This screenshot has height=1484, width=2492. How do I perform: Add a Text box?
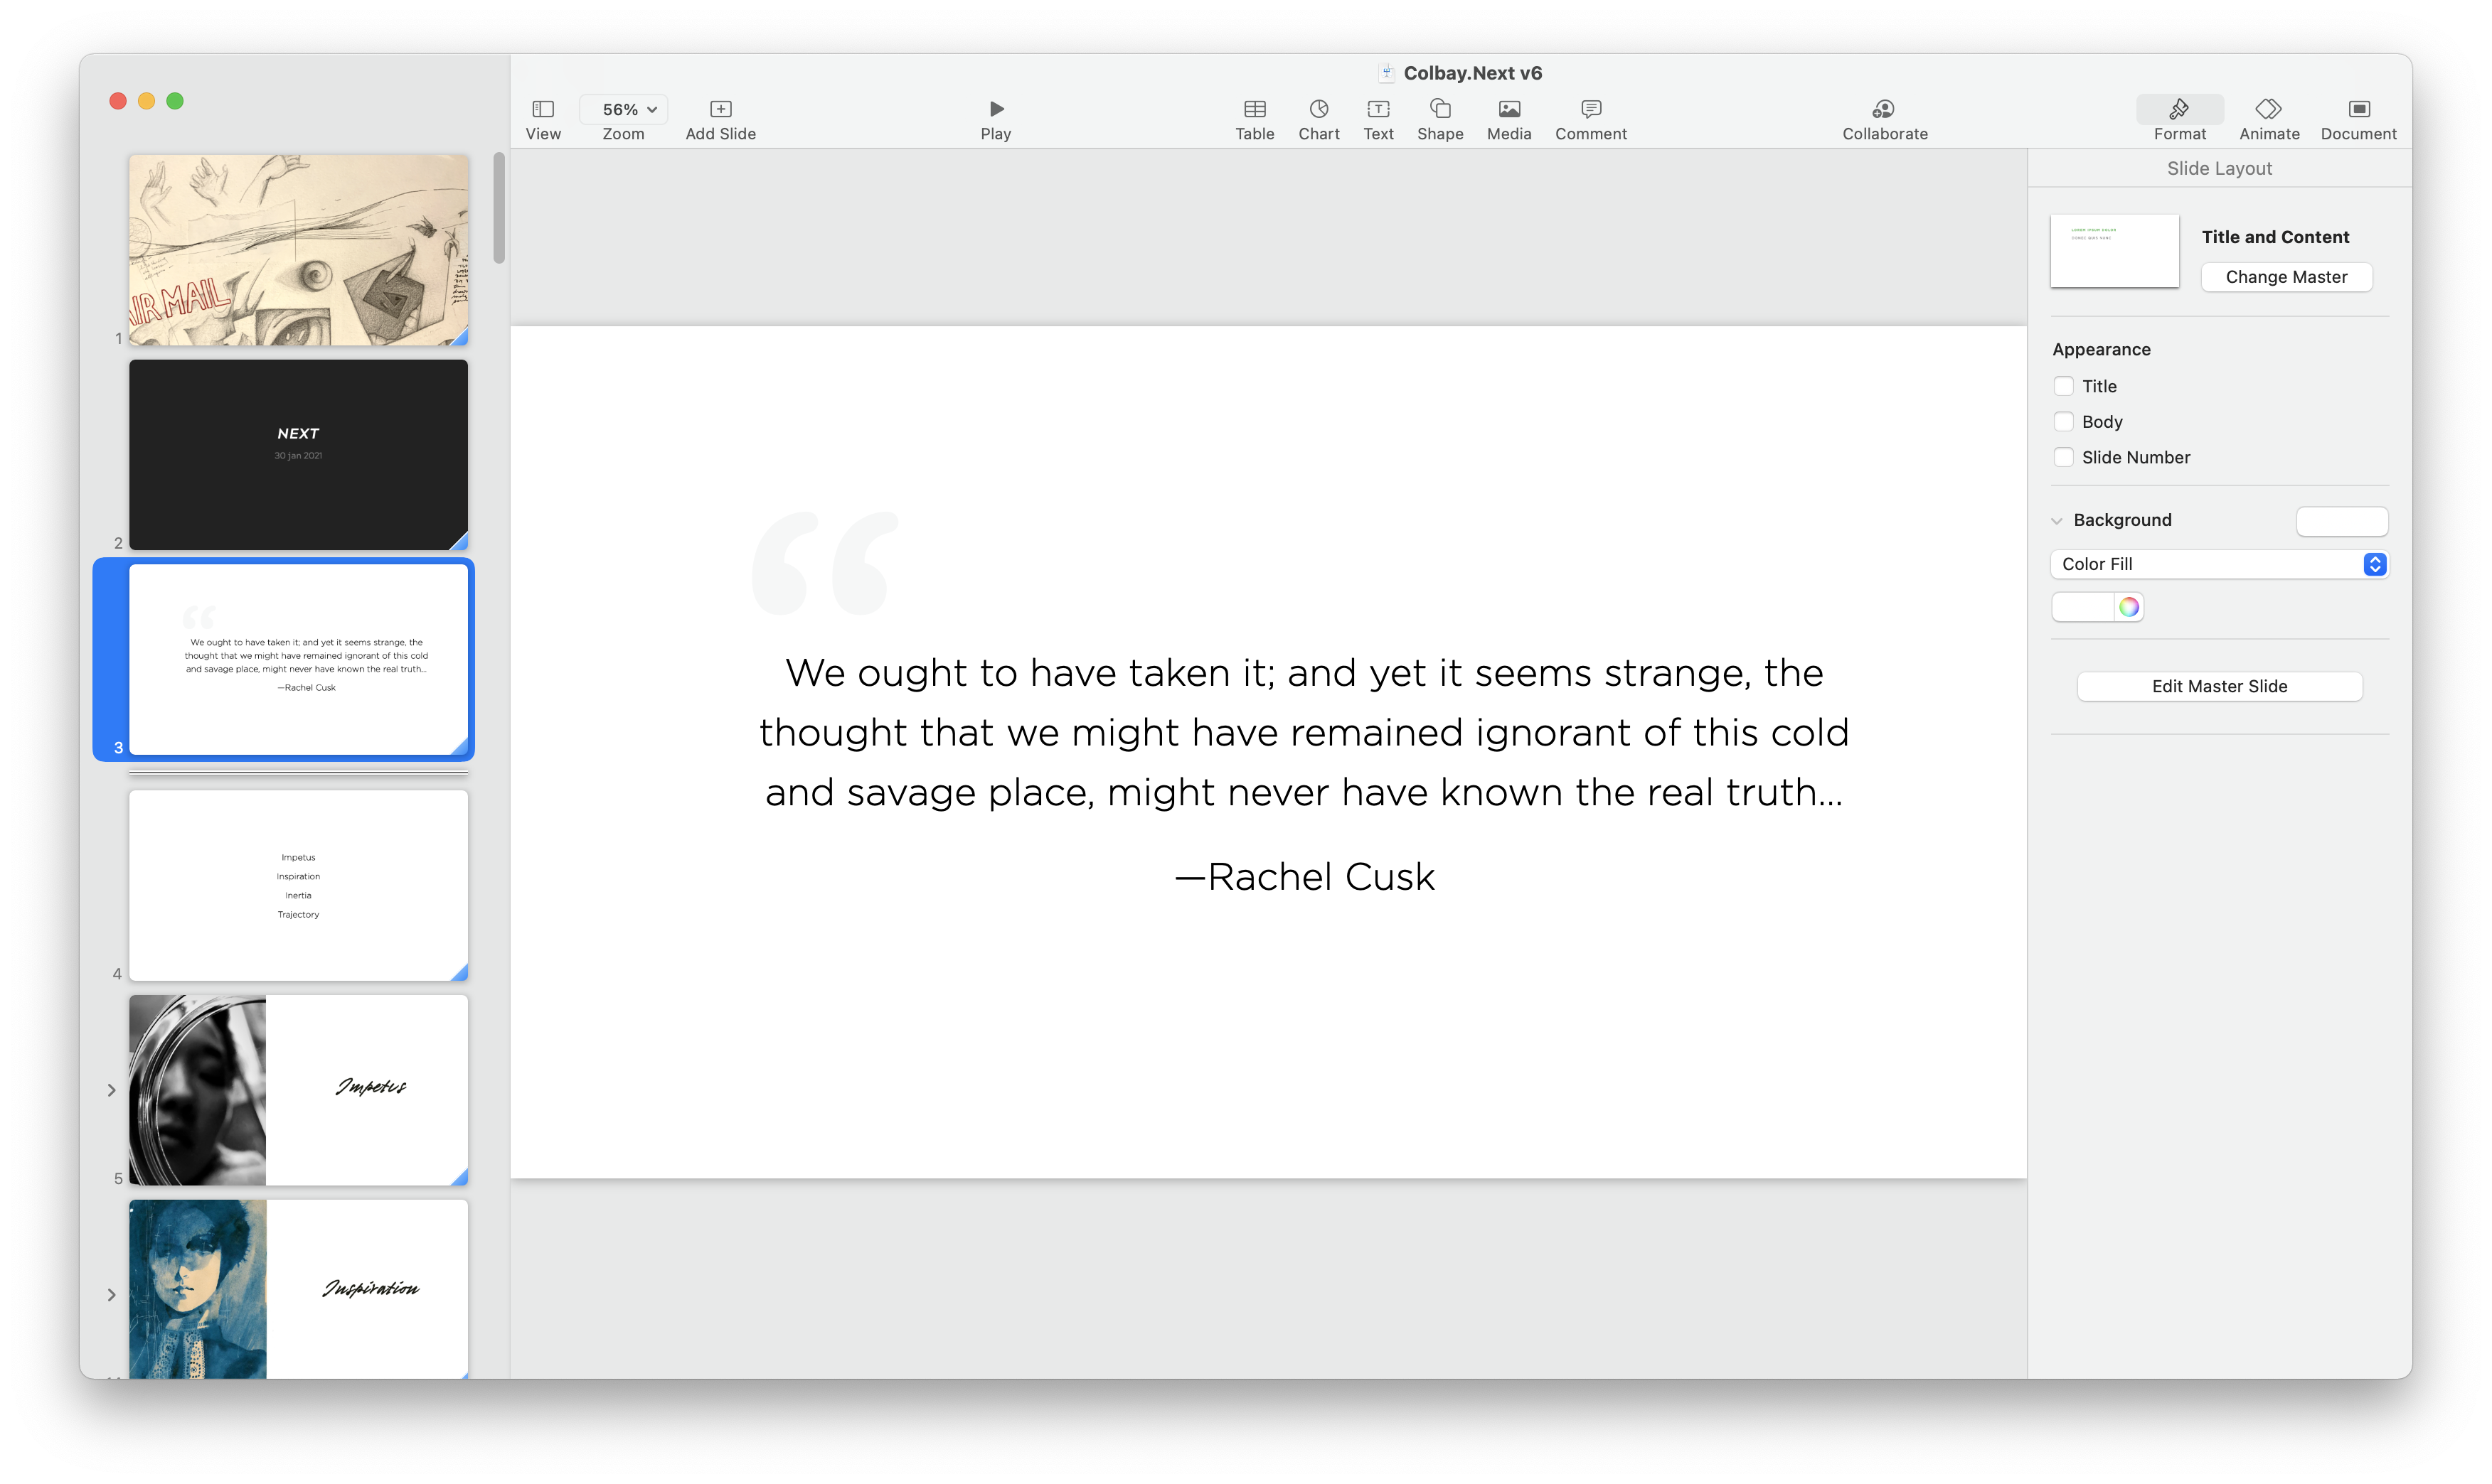pos(1378,108)
